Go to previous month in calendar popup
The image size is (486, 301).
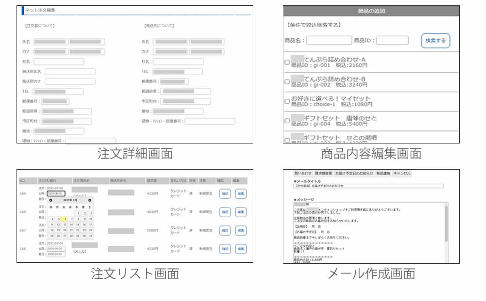51,200
